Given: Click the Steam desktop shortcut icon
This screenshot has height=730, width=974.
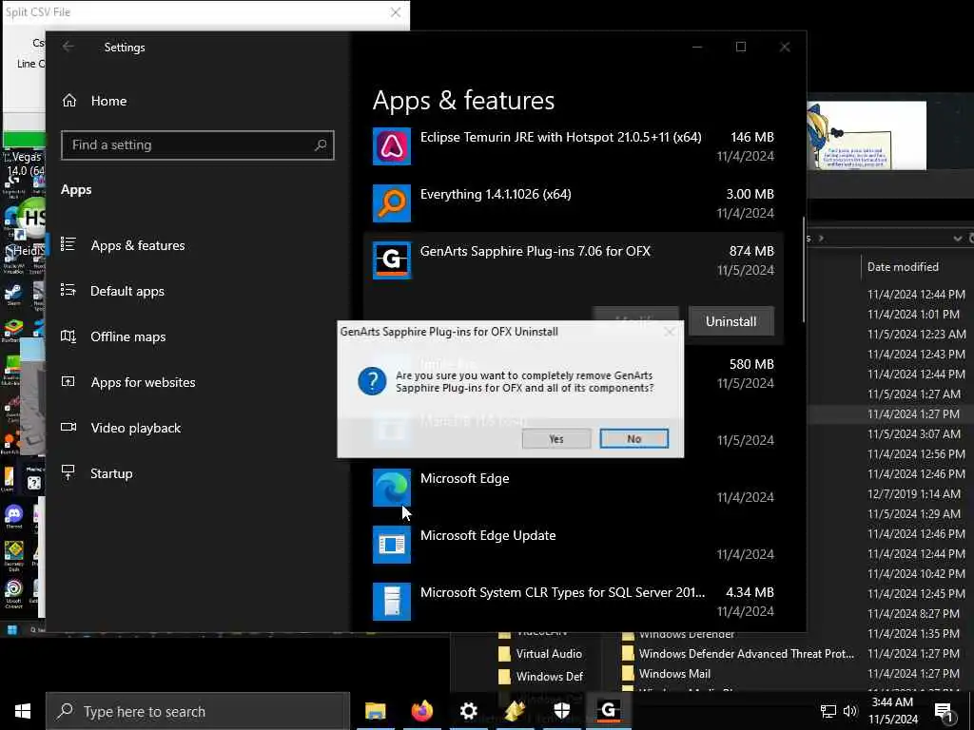Looking at the screenshot, I should click(13, 295).
